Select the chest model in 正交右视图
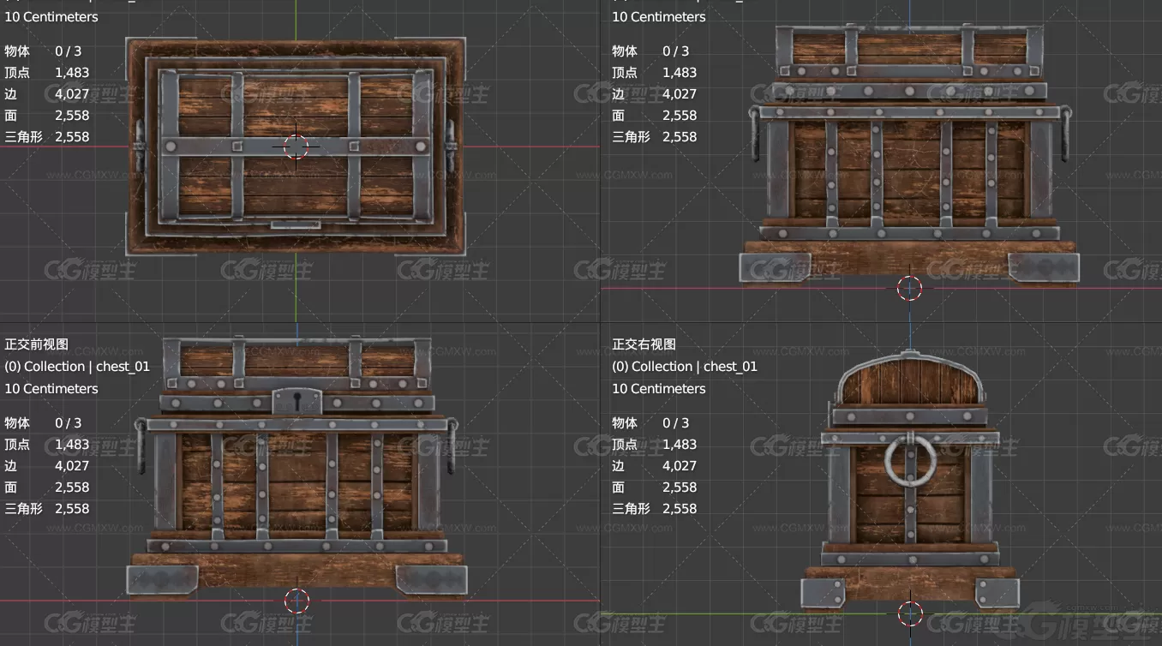The width and height of the screenshot is (1162, 646). point(909,482)
